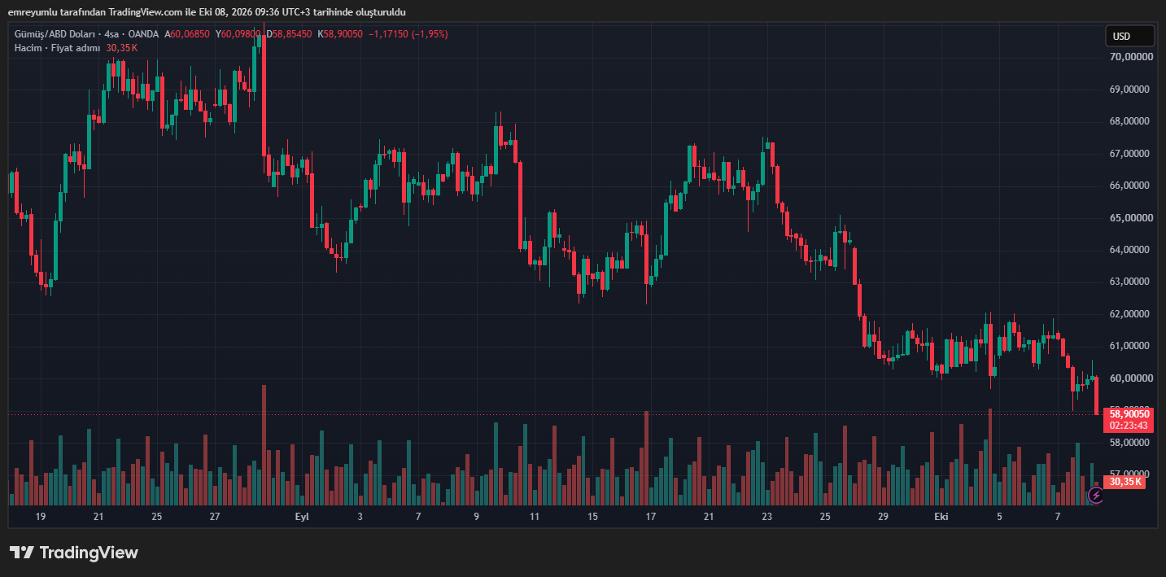The height and width of the screenshot is (577, 1166).
Task: Click the date label 11 on time axis
Action: pyautogui.click(x=535, y=517)
